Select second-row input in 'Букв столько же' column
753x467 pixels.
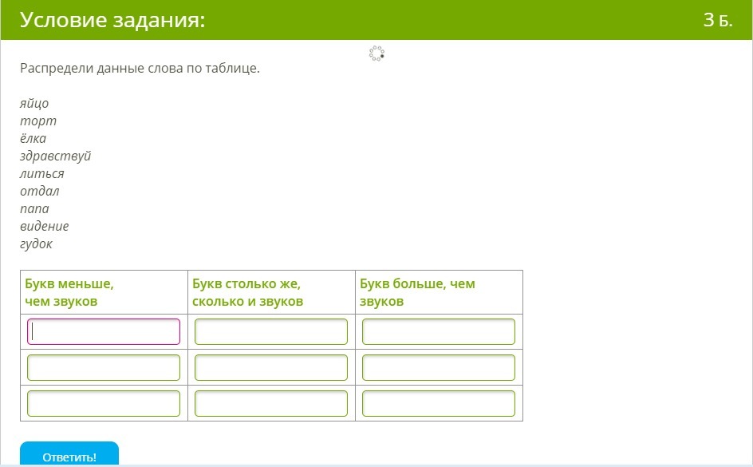[271, 367]
